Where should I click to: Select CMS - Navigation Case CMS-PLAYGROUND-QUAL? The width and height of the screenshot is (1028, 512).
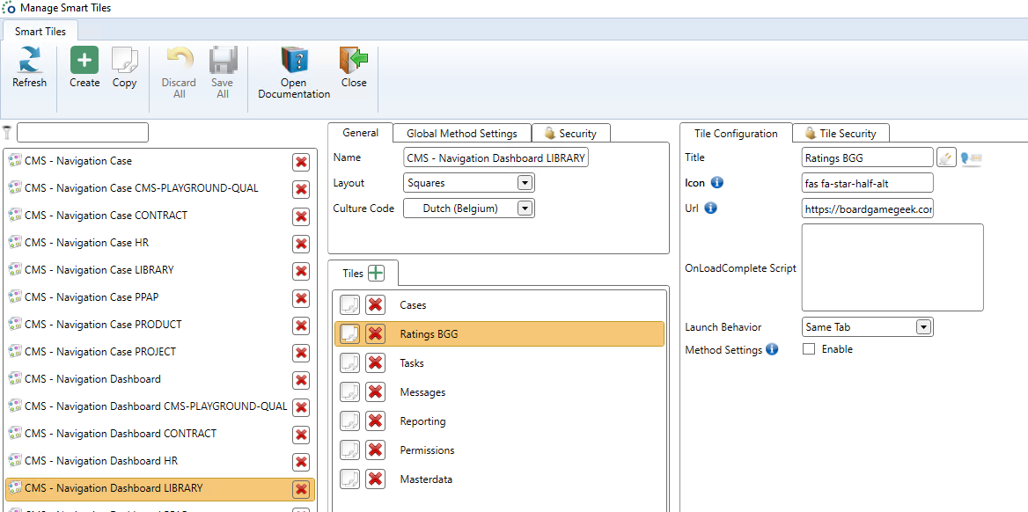(142, 188)
